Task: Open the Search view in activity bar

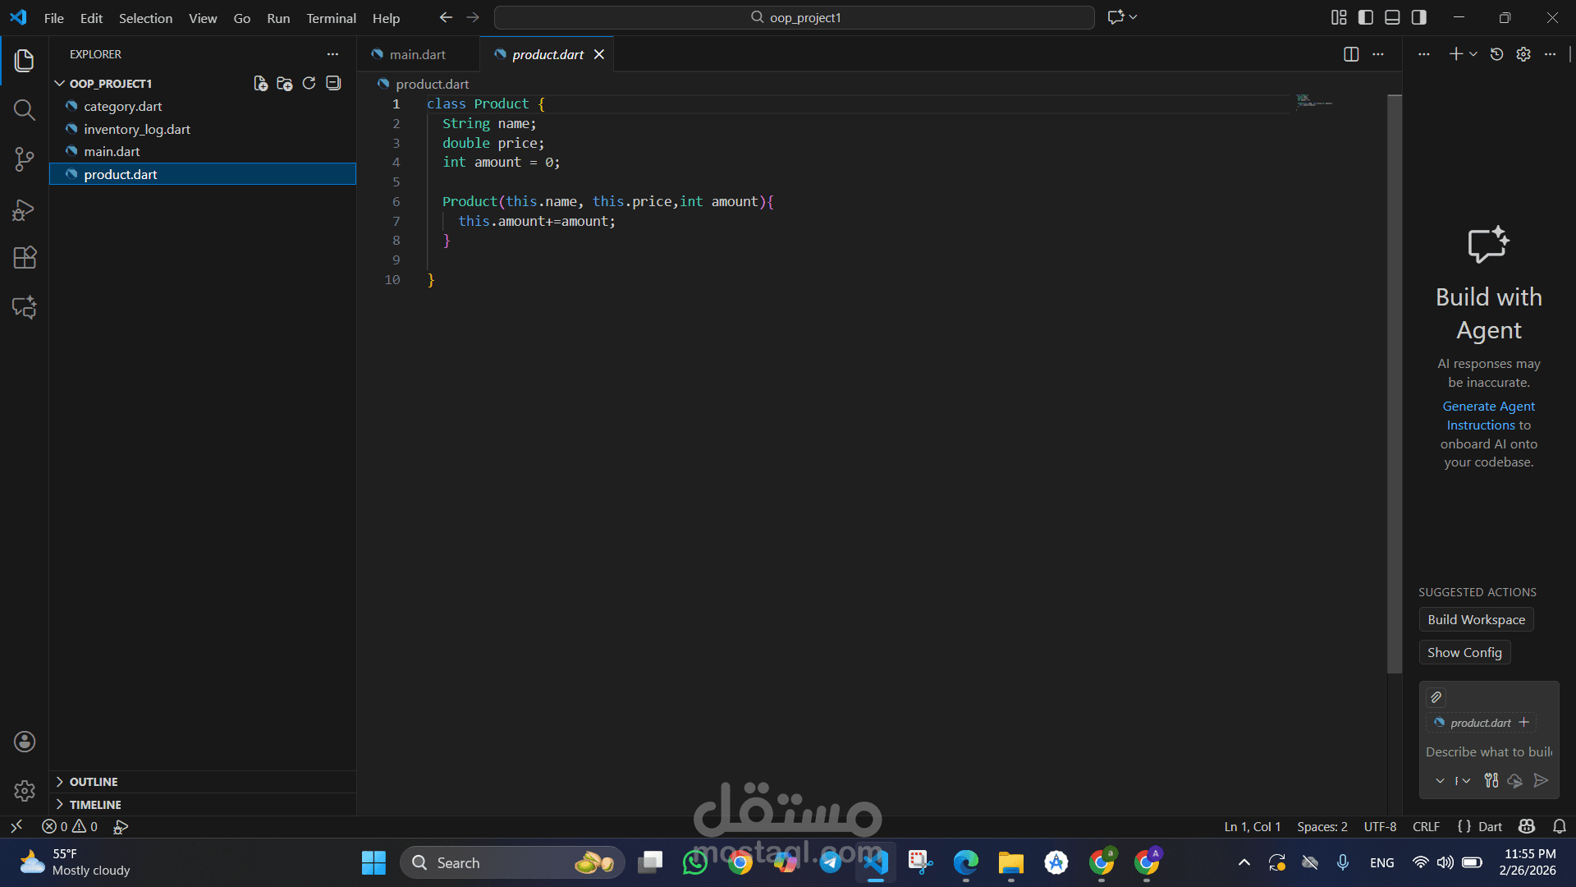Action: click(24, 110)
